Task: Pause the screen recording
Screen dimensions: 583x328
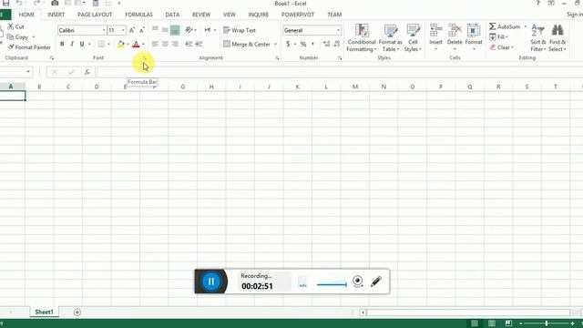Action: [210, 282]
